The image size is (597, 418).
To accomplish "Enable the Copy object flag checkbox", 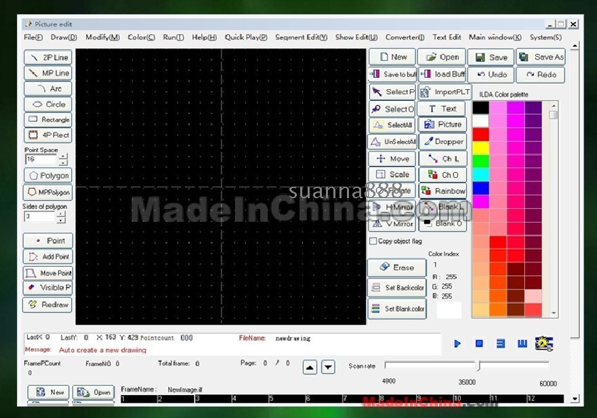I will pyautogui.click(x=373, y=241).
